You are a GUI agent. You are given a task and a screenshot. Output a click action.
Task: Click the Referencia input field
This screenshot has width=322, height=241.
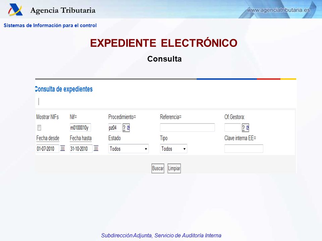187,128
